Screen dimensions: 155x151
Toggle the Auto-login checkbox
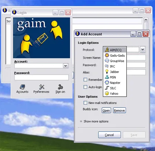pos(85,87)
